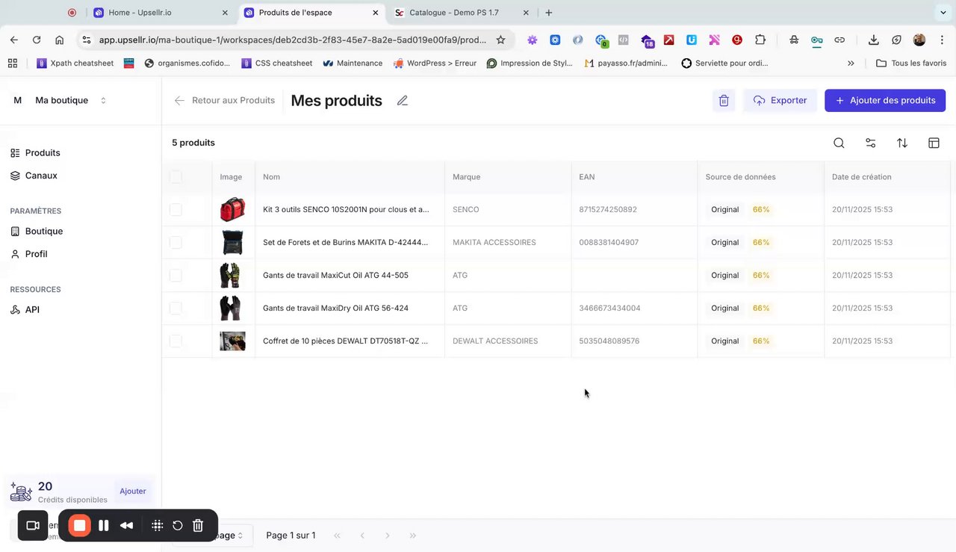Click Ajouter des produits button

coord(885,100)
